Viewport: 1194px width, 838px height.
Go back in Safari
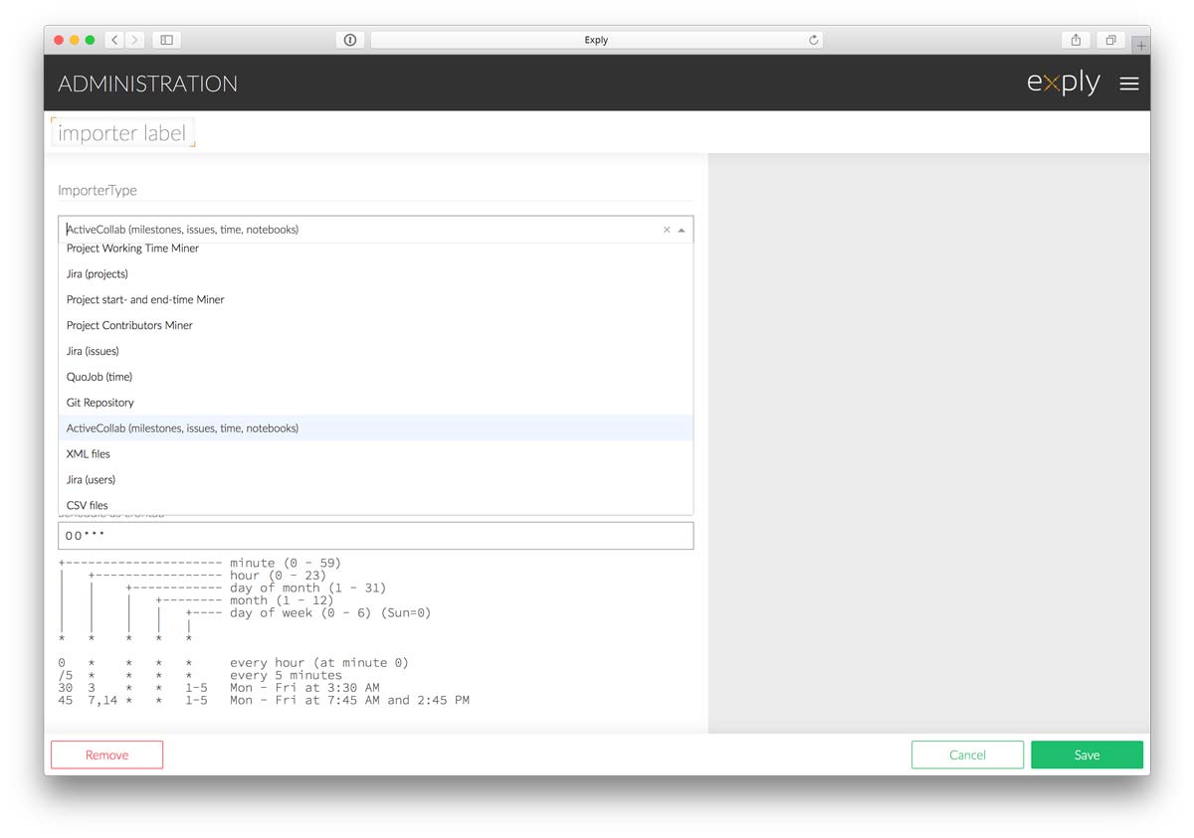pyautogui.click(x=114, y=40)
